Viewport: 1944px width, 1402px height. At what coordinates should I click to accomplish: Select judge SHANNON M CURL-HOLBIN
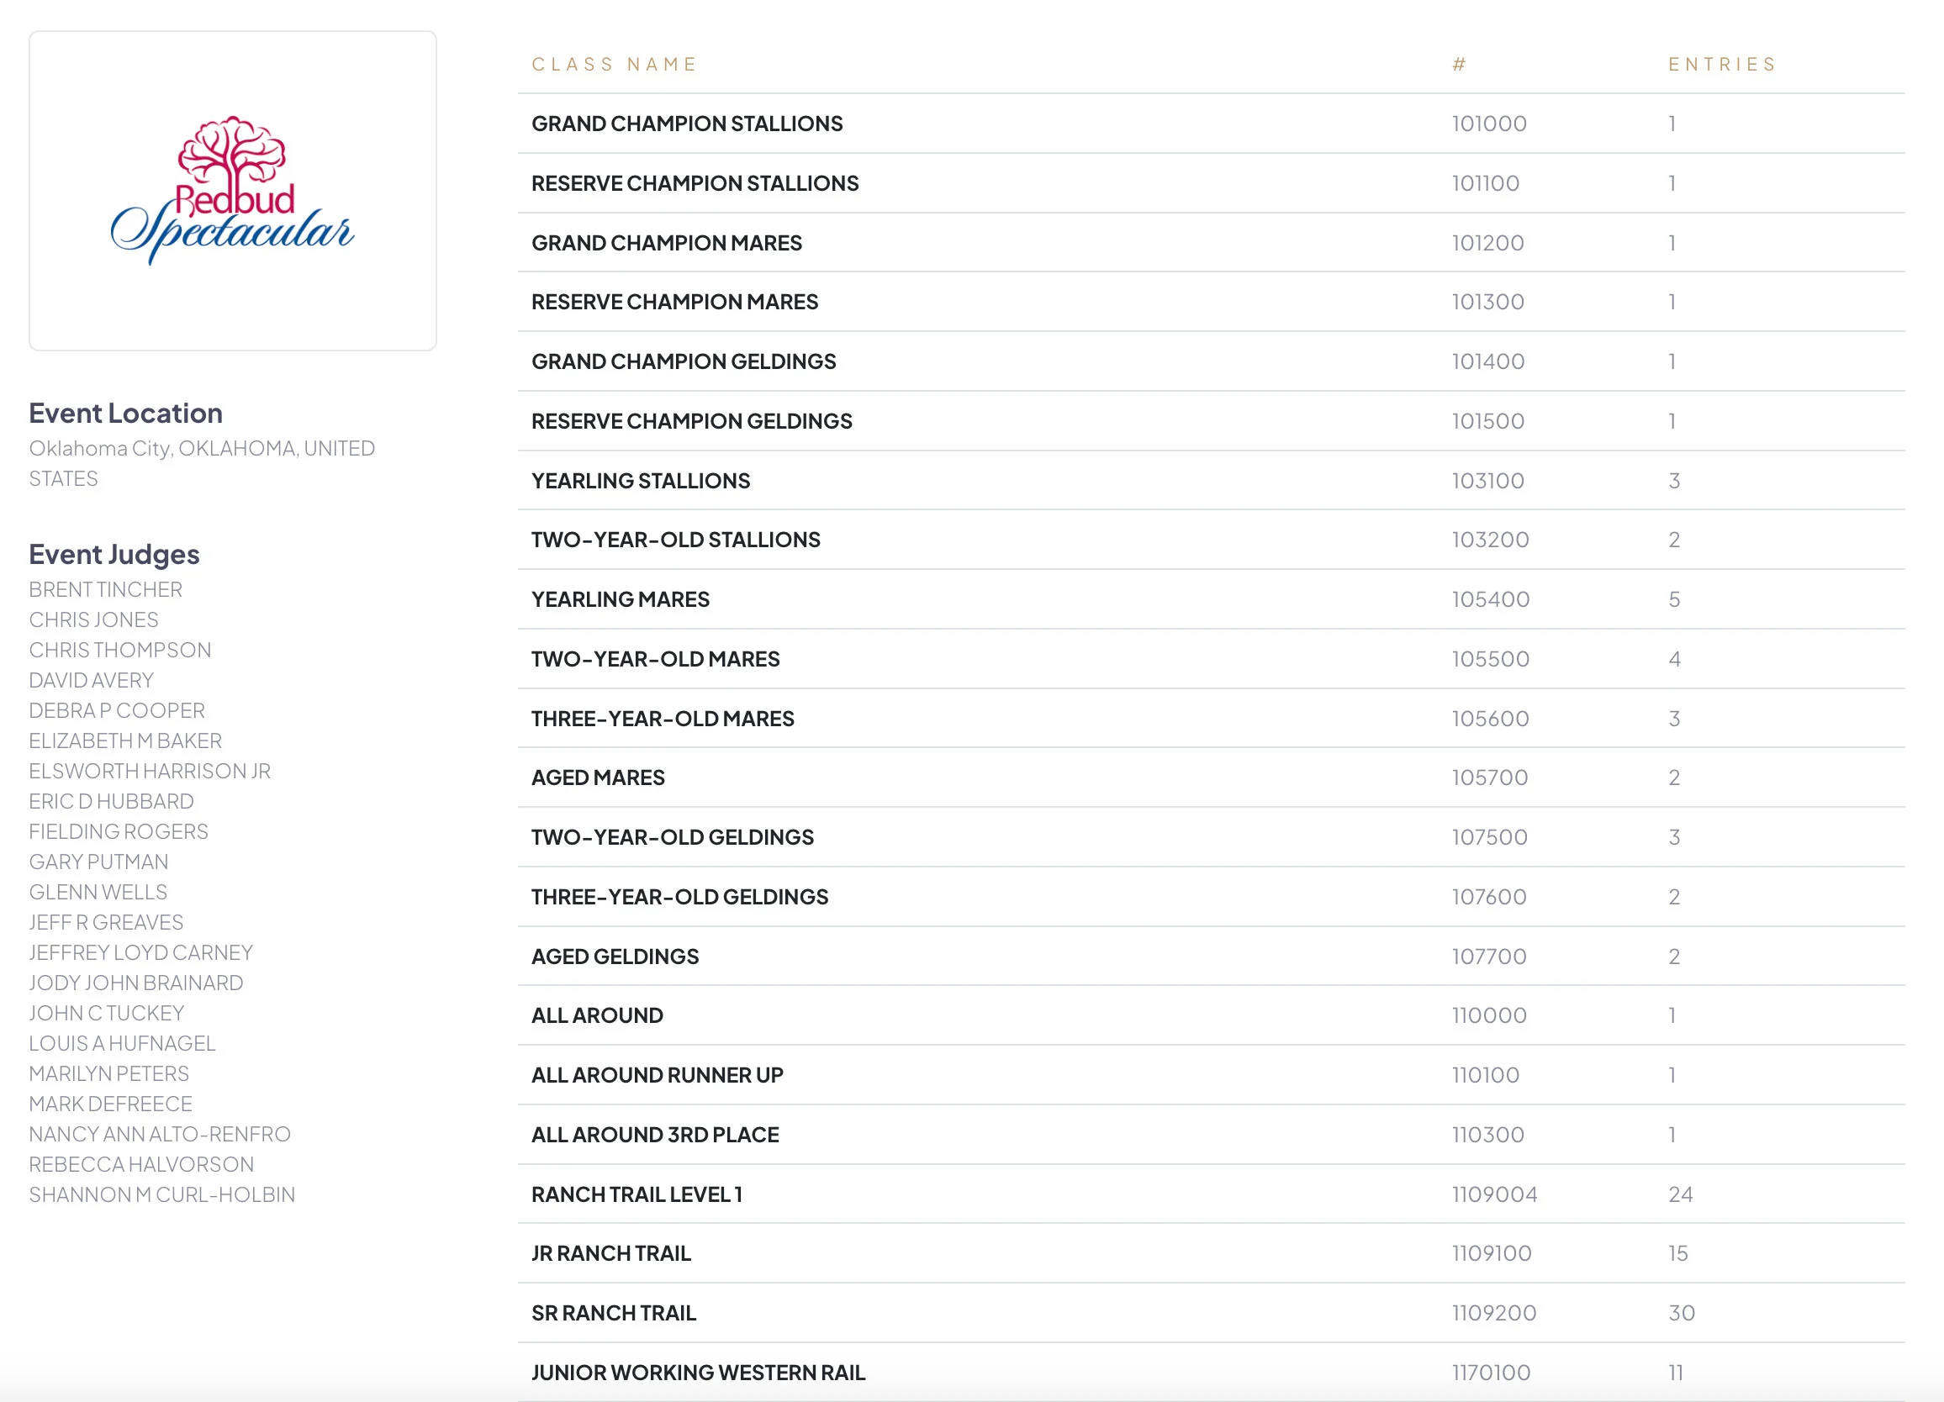click(x=162, y=1194)
